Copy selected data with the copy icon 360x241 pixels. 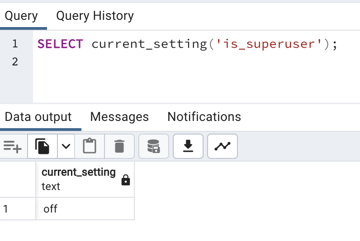(43, 146)
